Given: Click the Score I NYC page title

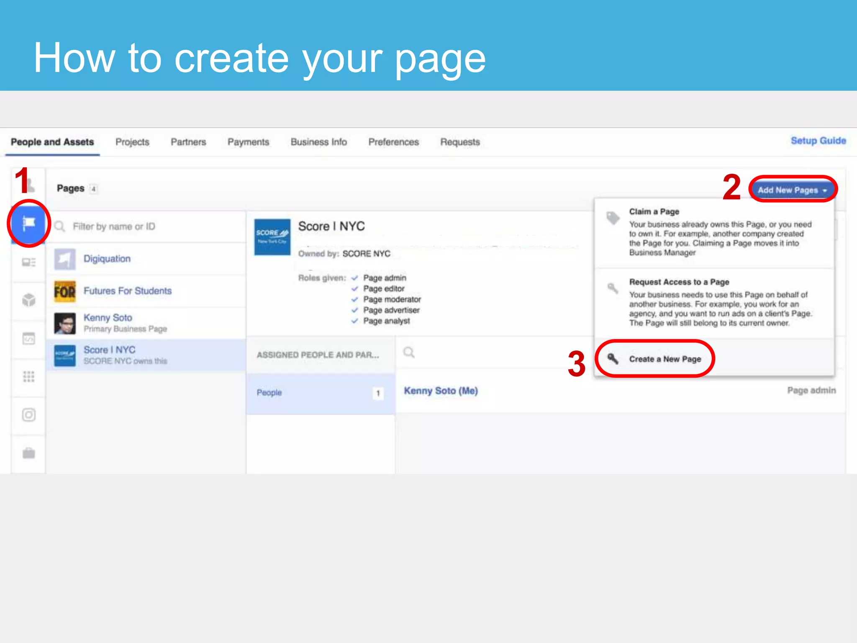Looking at the screenshot, I should point(331,226).
